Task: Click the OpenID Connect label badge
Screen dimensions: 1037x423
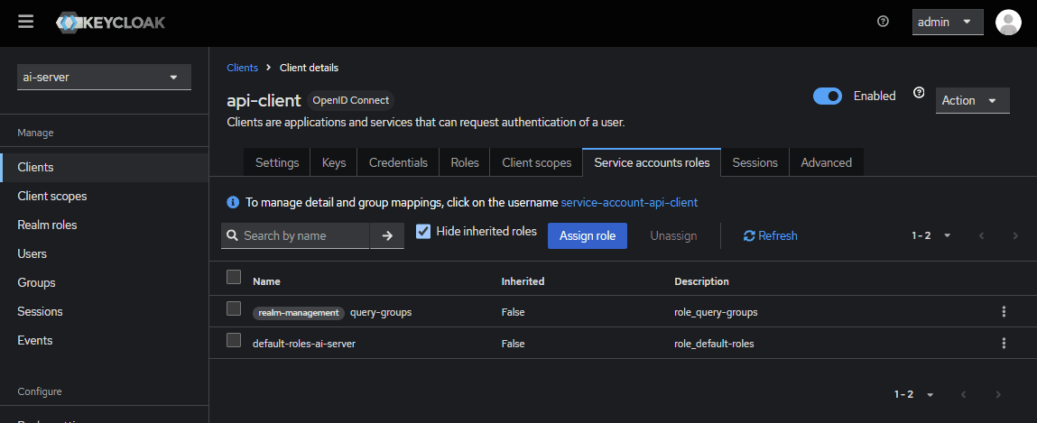Action: [x=350, y=100]
